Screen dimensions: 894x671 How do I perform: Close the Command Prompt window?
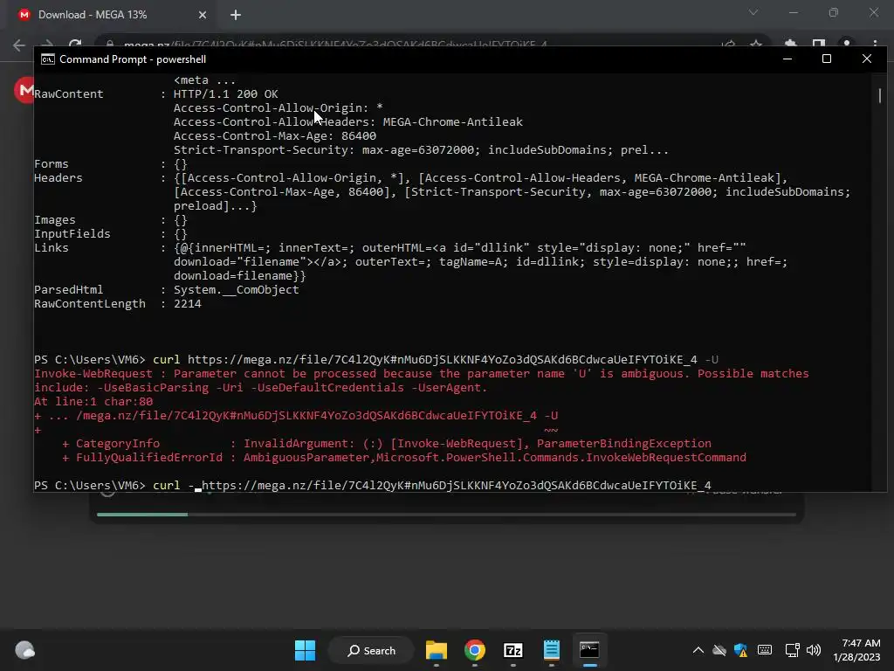point(867,59)
